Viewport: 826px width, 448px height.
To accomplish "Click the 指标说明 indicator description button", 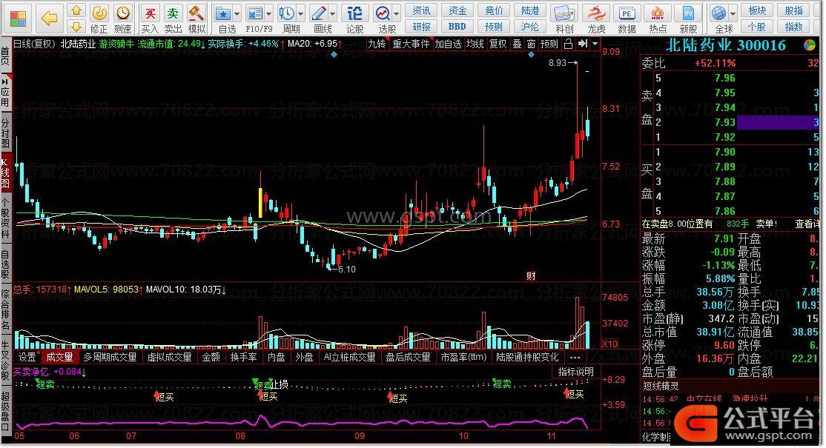I will click(x=576, y=372).
